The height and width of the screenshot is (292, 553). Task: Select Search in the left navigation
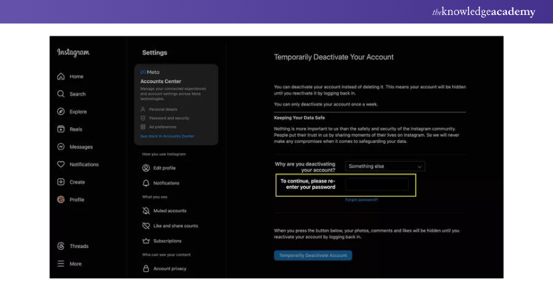tap(77, 94)
